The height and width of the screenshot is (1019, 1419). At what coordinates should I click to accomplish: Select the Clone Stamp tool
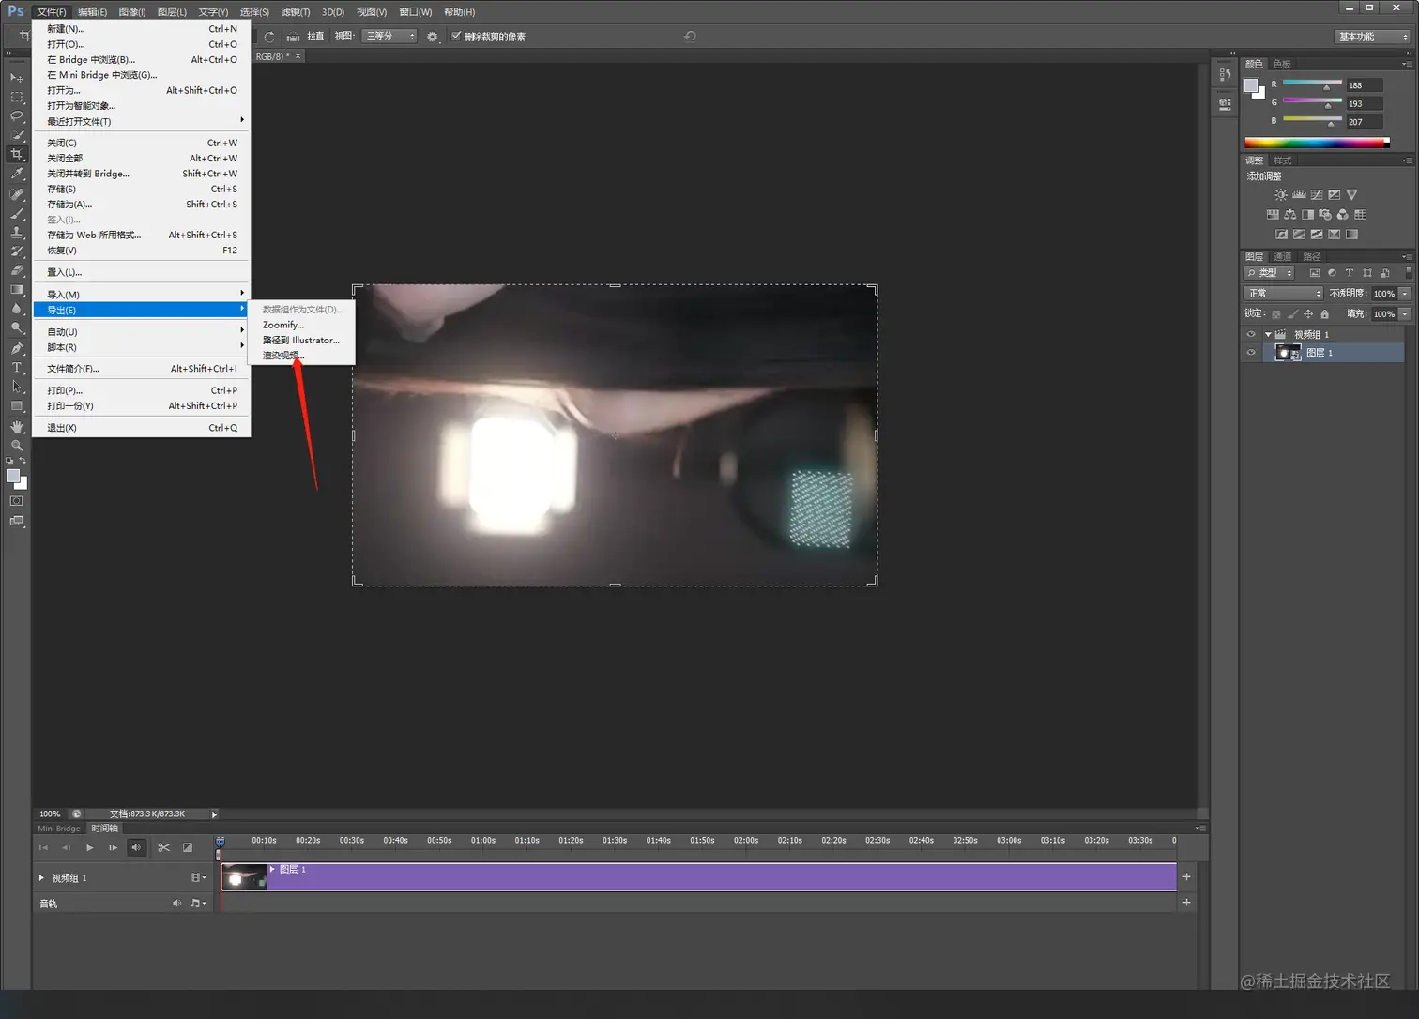(17, 233)
